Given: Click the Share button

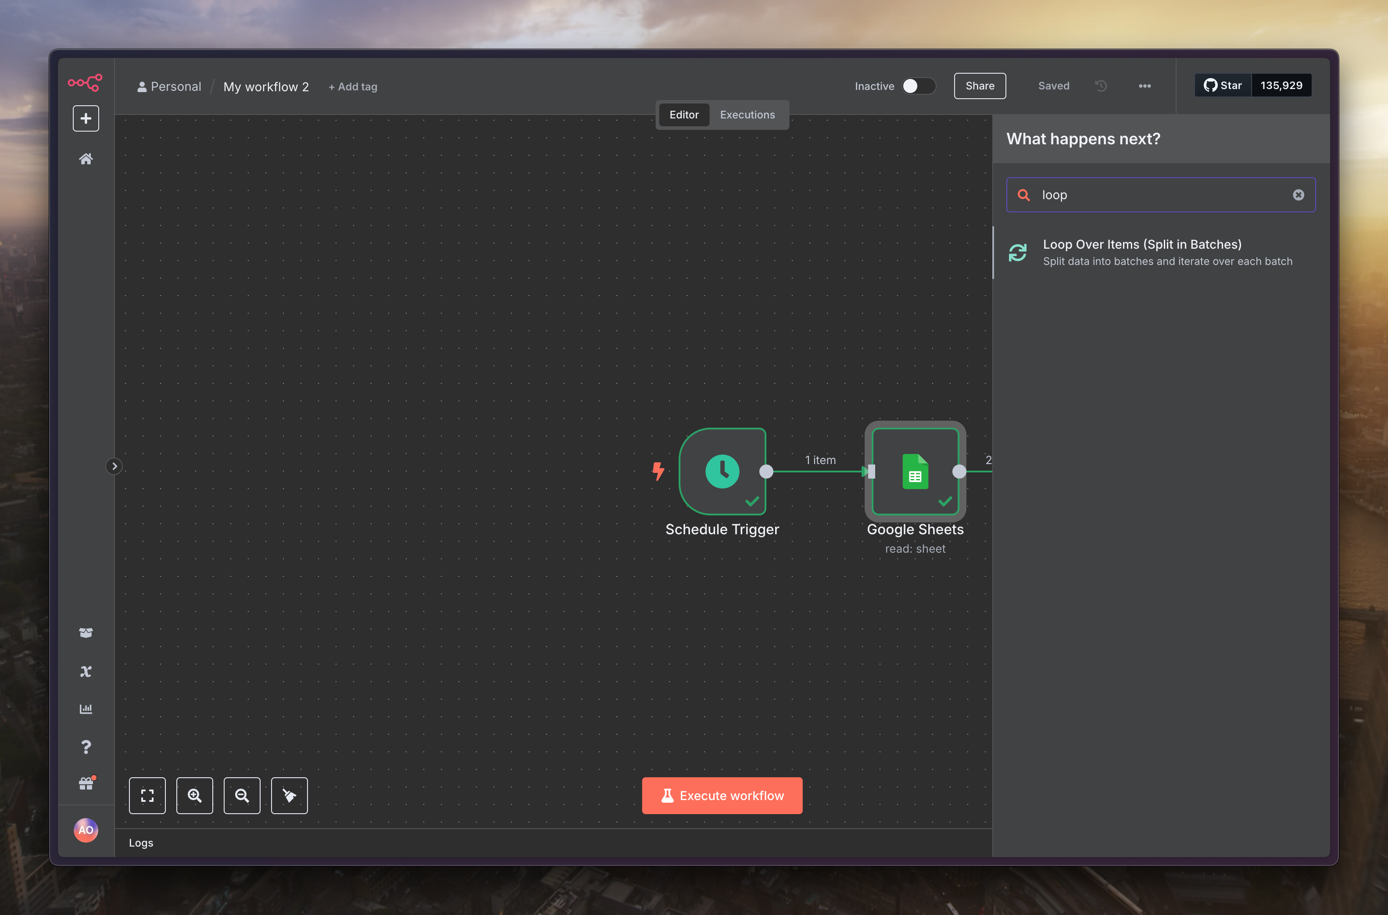Looking at the screenshot, I should pyautogui.click(x=980, y=86).
